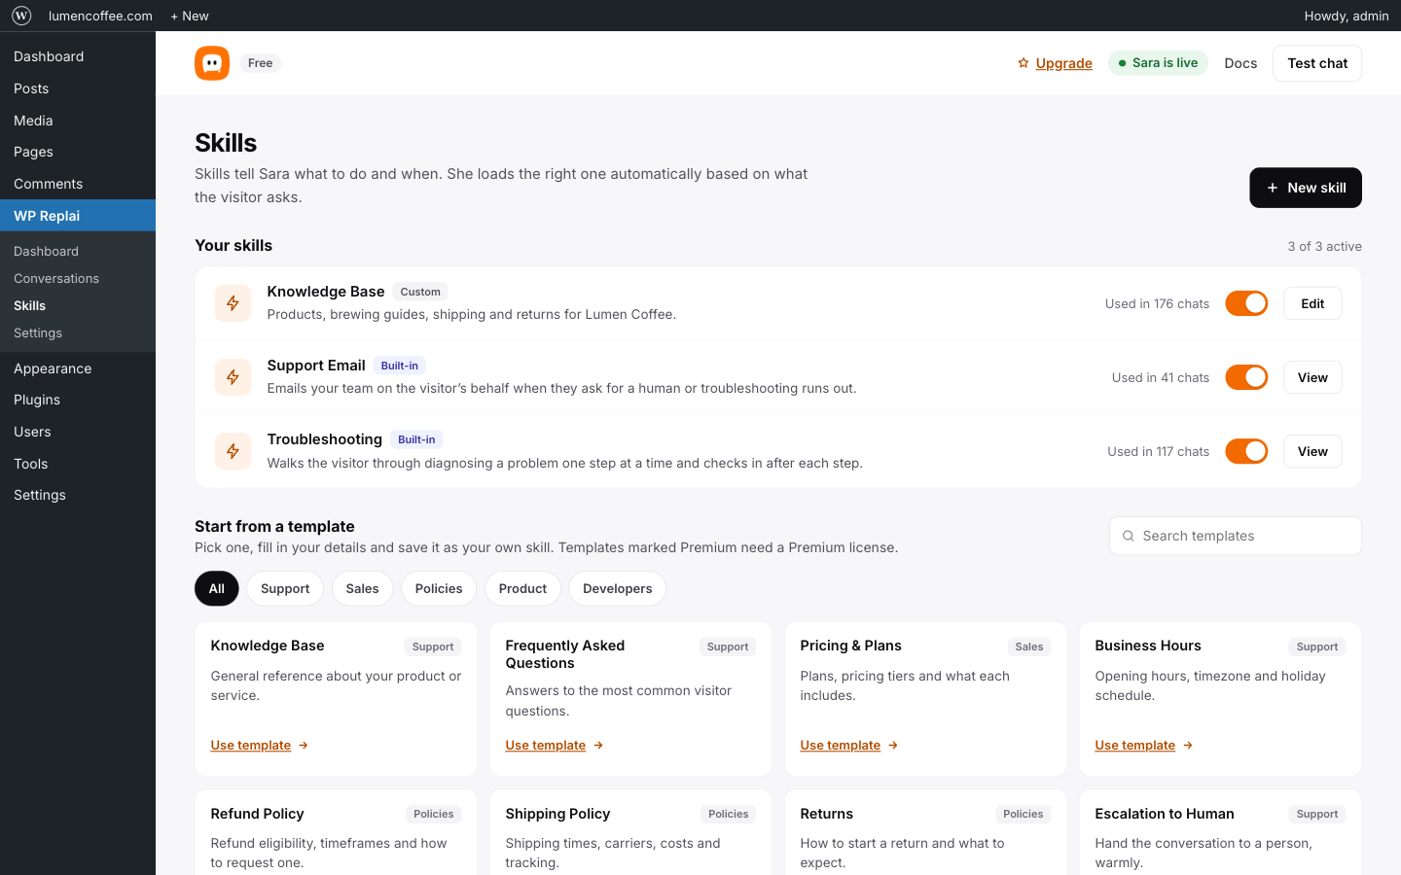
Task: Open the Test chat button
Action: pos(1317,63)
